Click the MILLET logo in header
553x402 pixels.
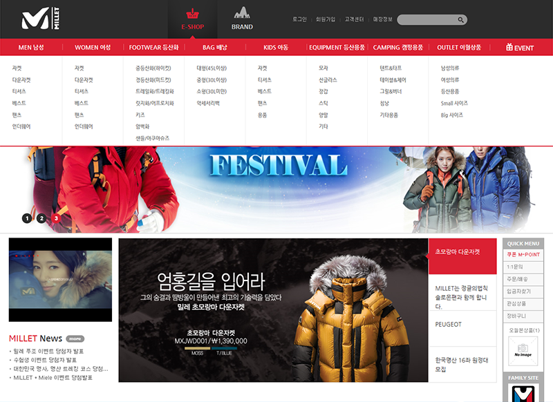(x=41, y=19)
